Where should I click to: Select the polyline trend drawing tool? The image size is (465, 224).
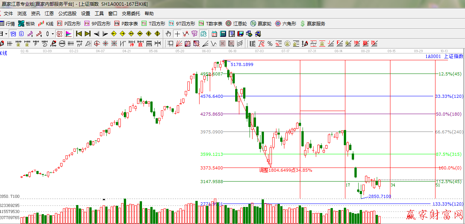coord(186,34)
